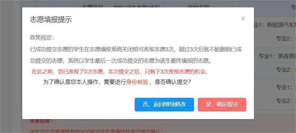Click the orange 身份核验 text
Screen dimensions: 296x133
[137, 82]
